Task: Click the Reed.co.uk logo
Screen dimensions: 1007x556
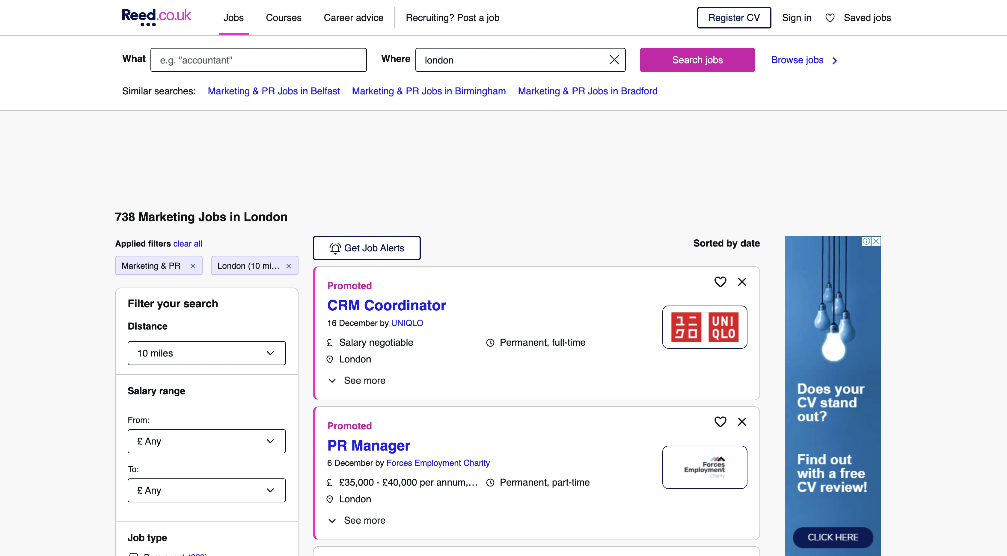Action: tap(156, 17)
